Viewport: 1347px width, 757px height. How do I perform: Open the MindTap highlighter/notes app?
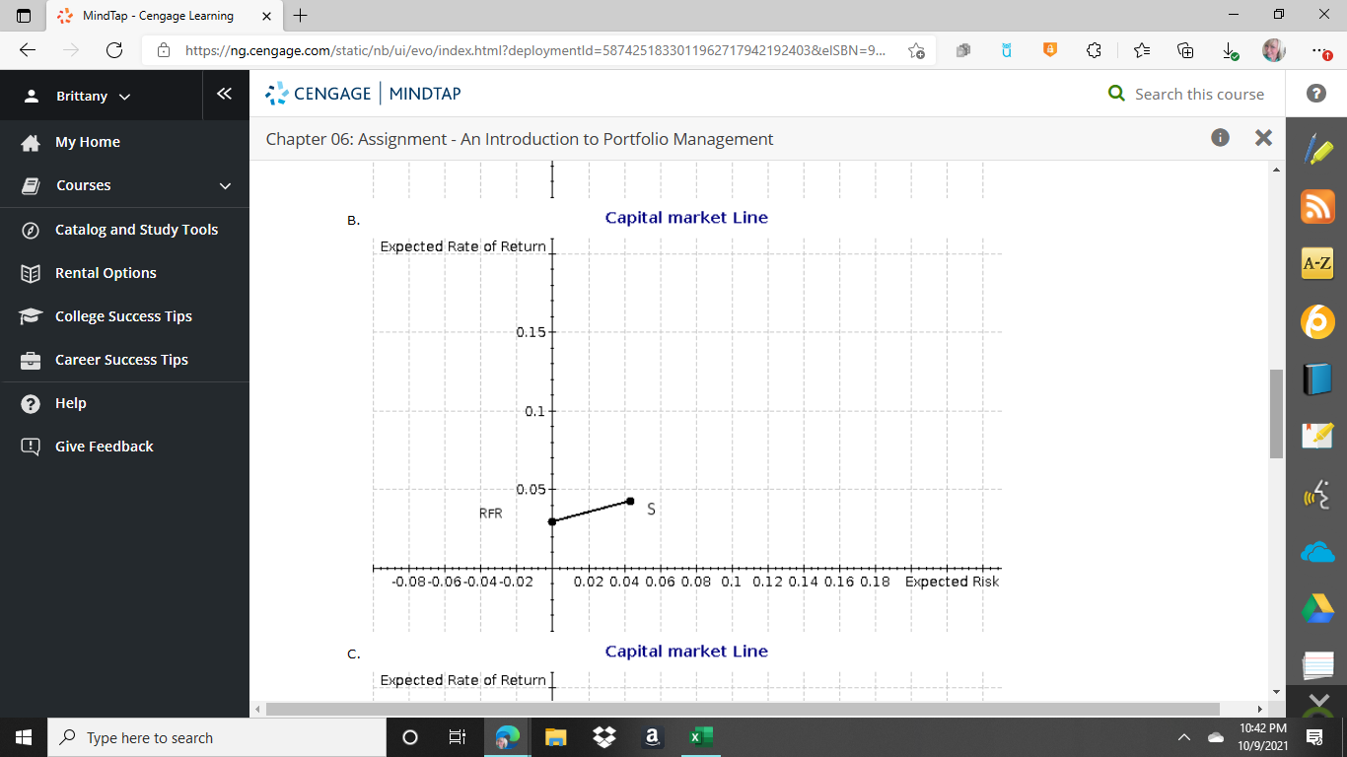point(1316,149)
